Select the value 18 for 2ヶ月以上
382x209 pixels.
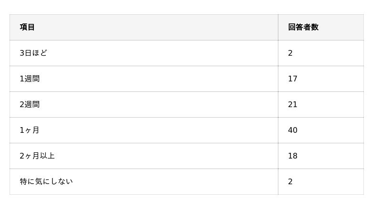click(293, 156)
